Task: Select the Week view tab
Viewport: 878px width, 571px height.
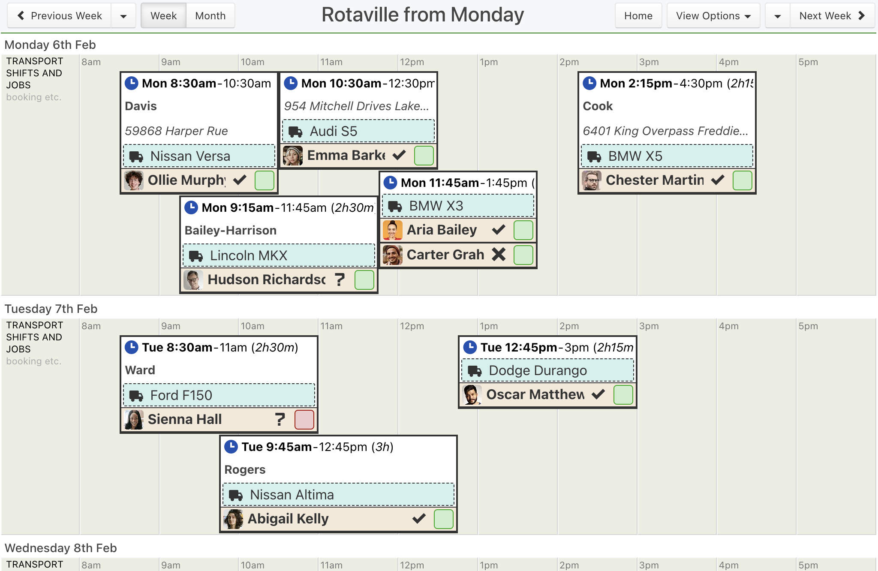Action: point(163,16)
